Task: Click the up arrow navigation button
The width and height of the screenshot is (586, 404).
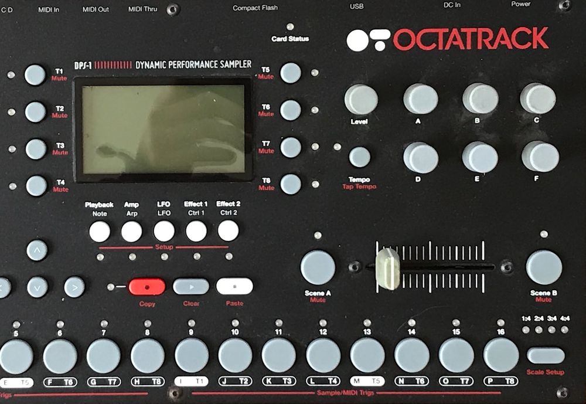Action: pyautogui.click(x=36, y=250)
